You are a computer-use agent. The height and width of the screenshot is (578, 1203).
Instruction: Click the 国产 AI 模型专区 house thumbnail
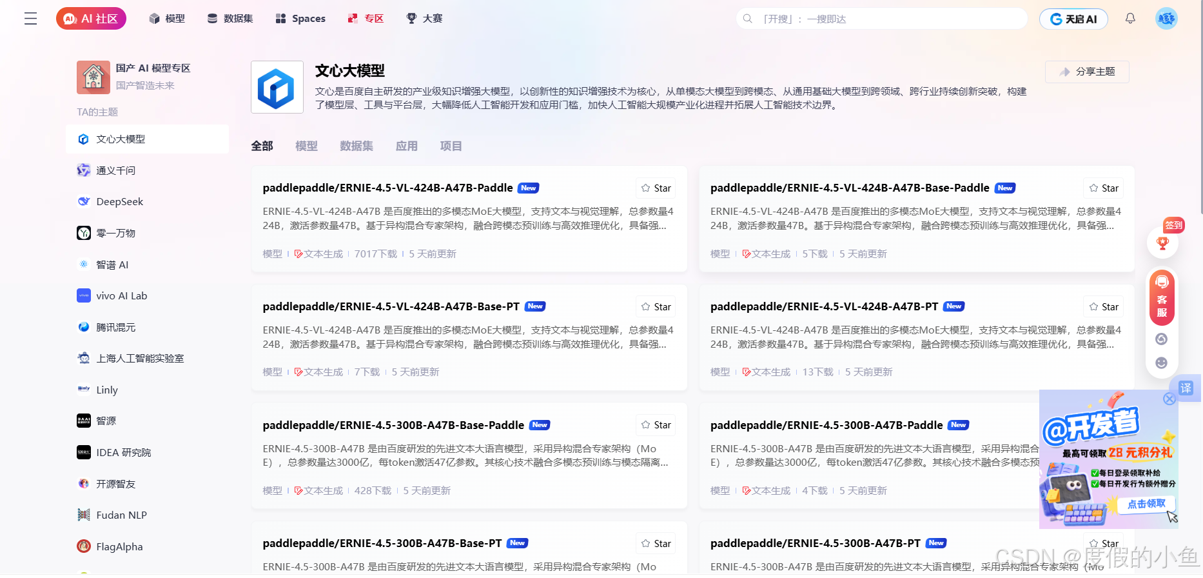click(93, 77)
